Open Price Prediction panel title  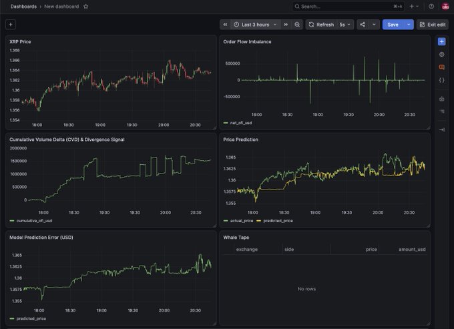pyautogui.click(x=240, y=139)
